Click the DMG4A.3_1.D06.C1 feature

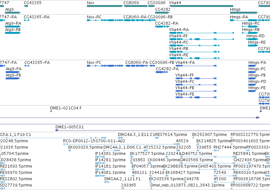[x=112, y=150]
